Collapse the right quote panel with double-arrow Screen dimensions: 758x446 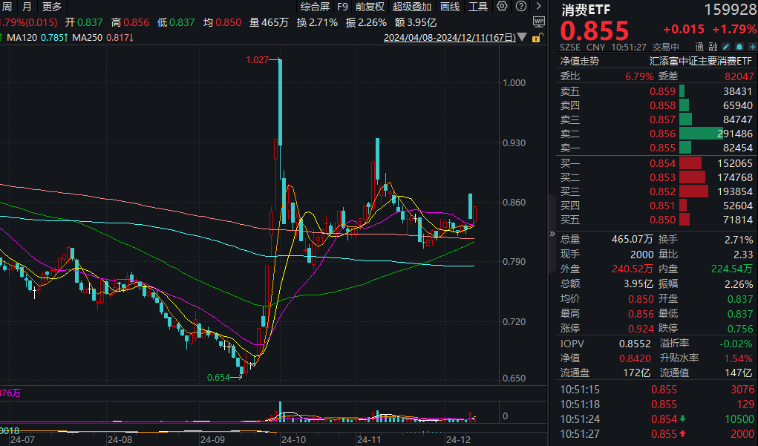tap(552, 233)
